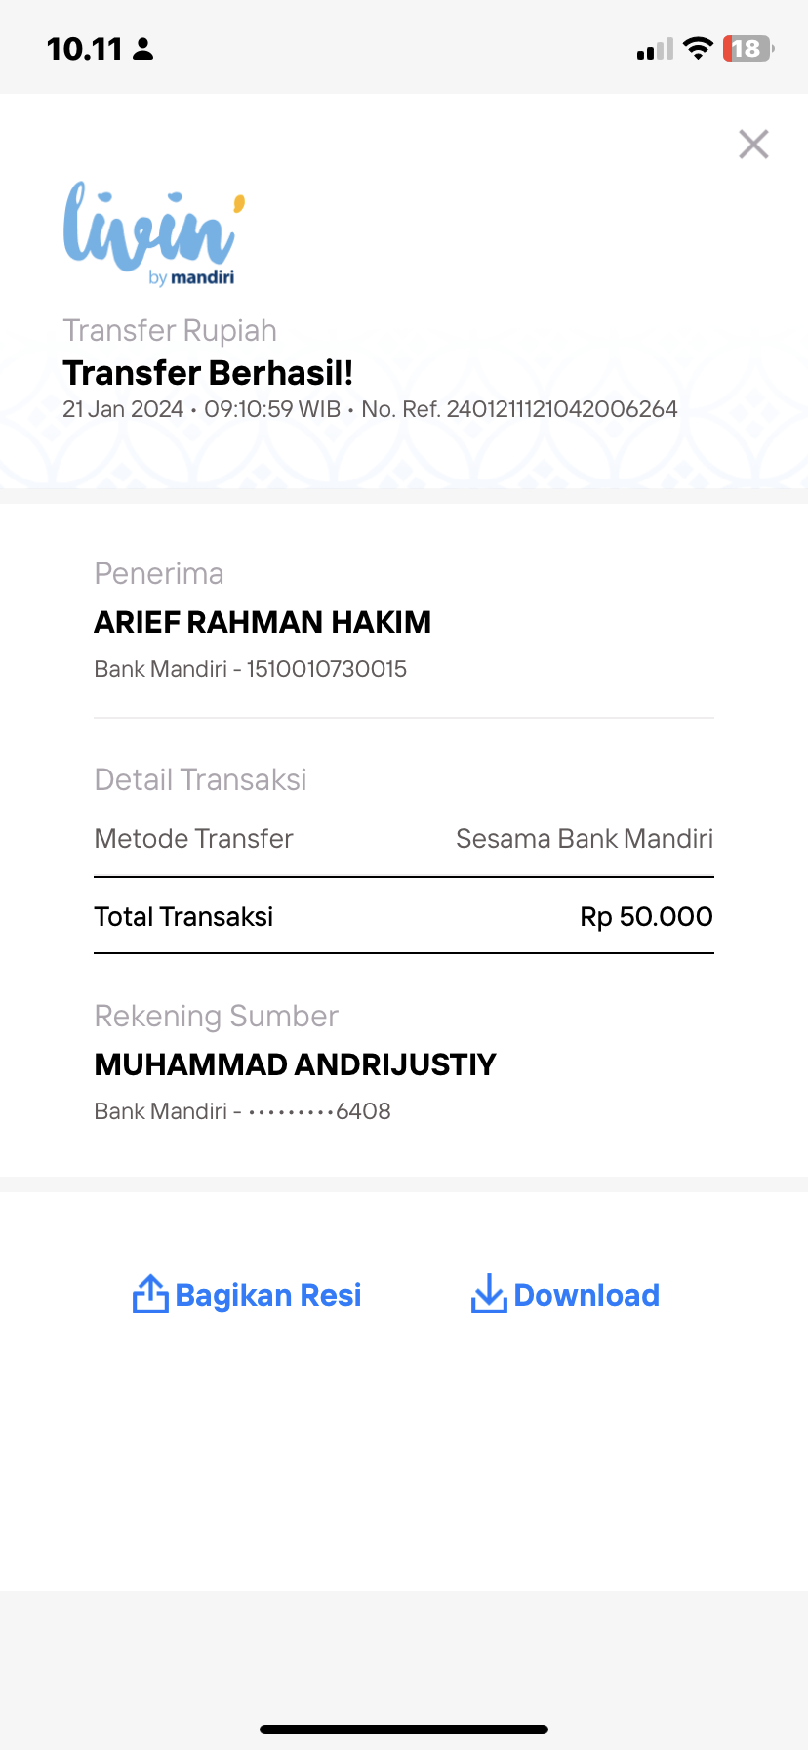Tap the Download text link

coord(586,1295)
